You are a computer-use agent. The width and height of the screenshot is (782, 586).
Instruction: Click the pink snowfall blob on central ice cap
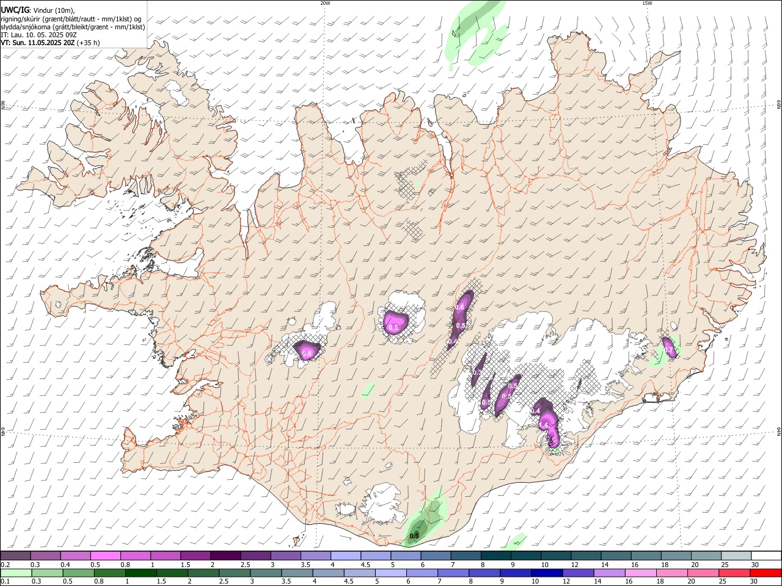click(395, 321)
